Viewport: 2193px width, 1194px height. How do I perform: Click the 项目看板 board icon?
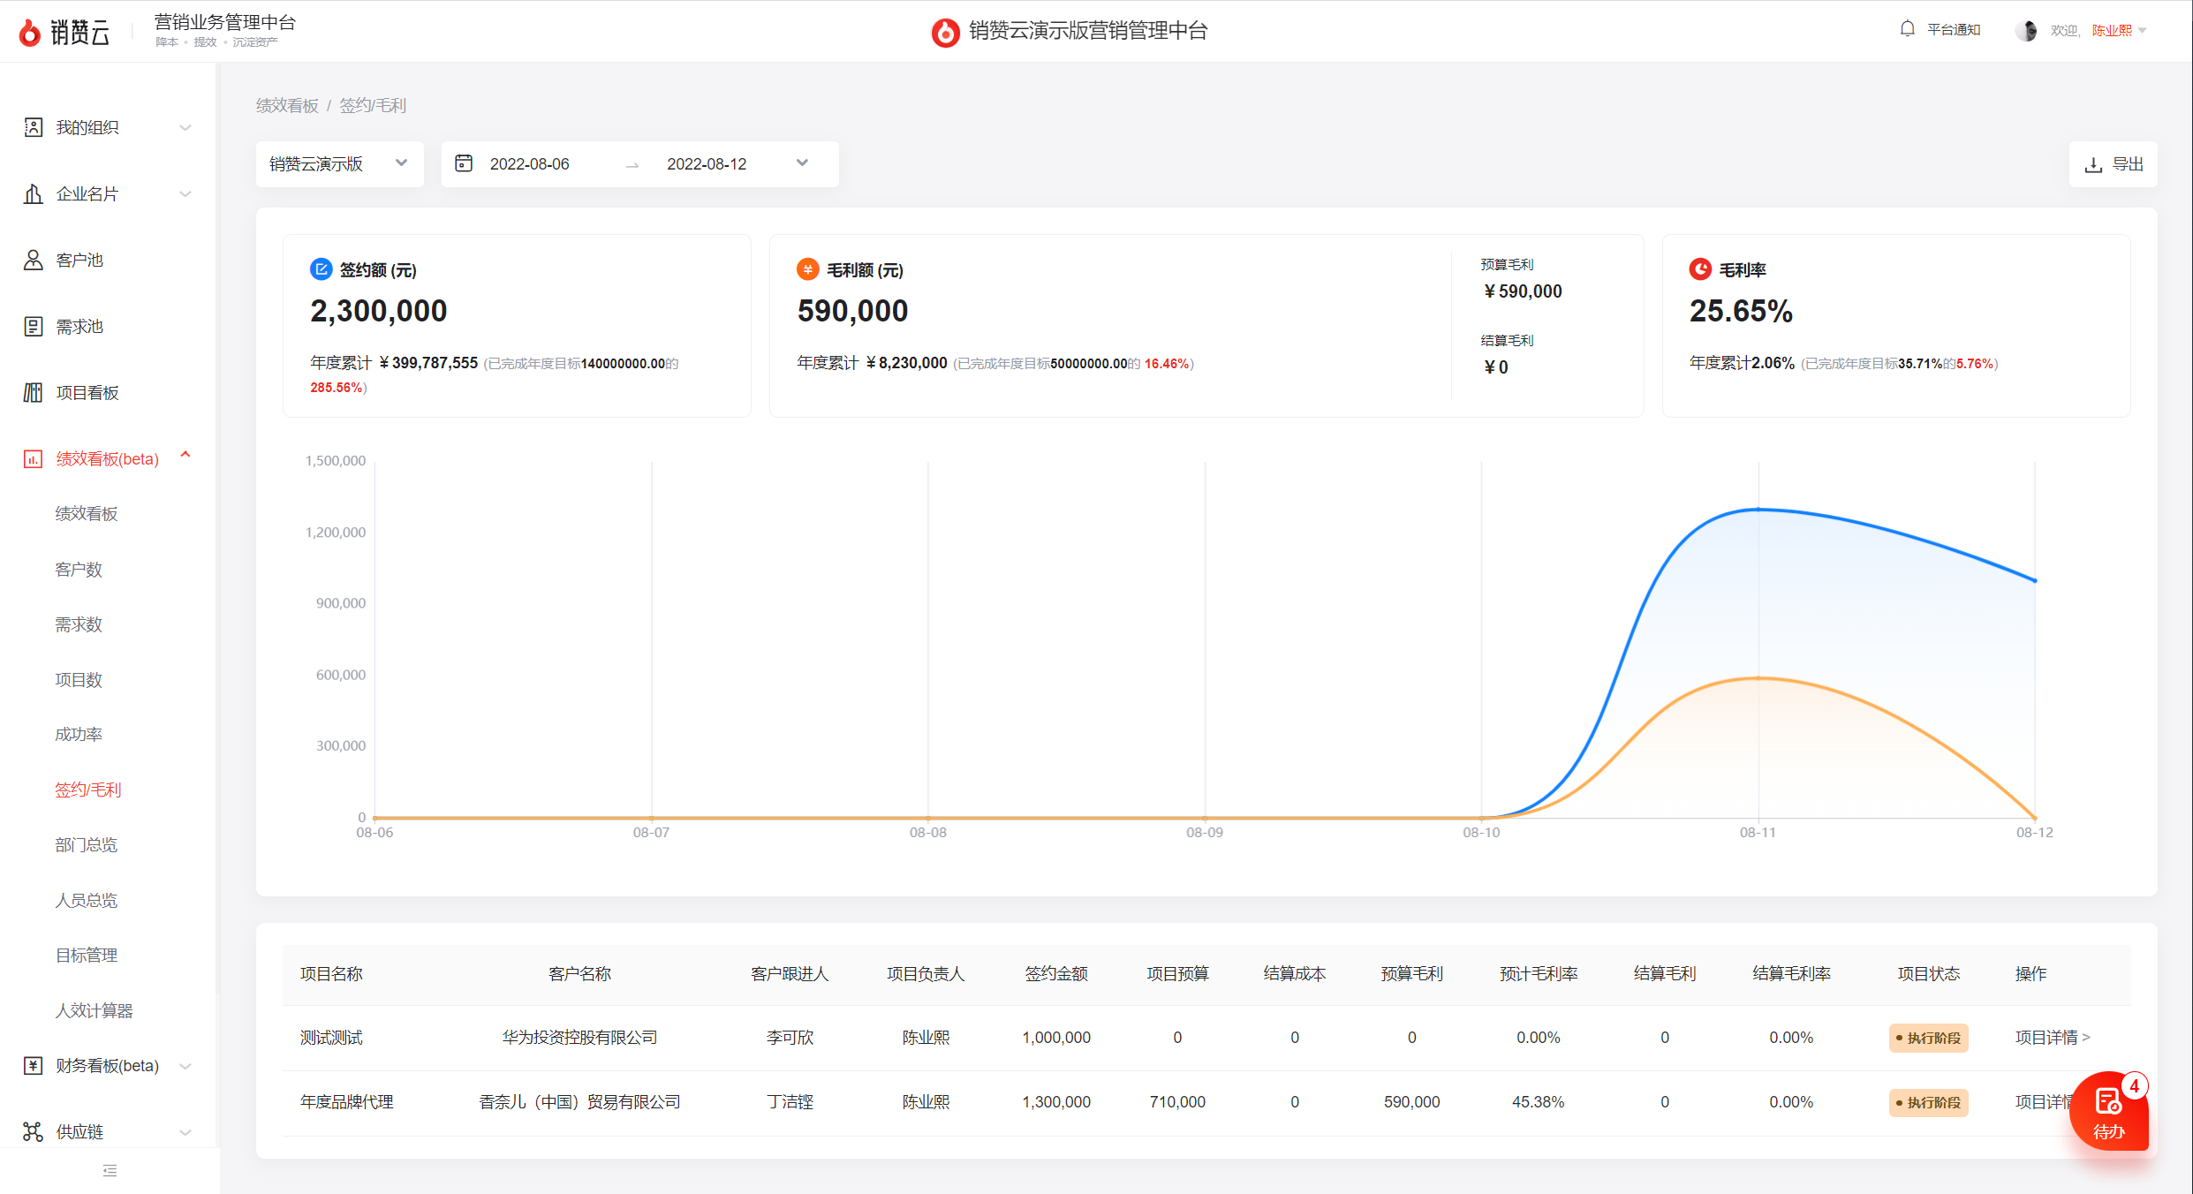pos(33,392)
